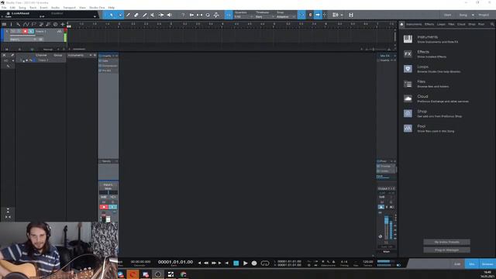This screenshot has height=279, width=496.
Task: Click the wrench options icon above tracks
Action: [19, 24]
